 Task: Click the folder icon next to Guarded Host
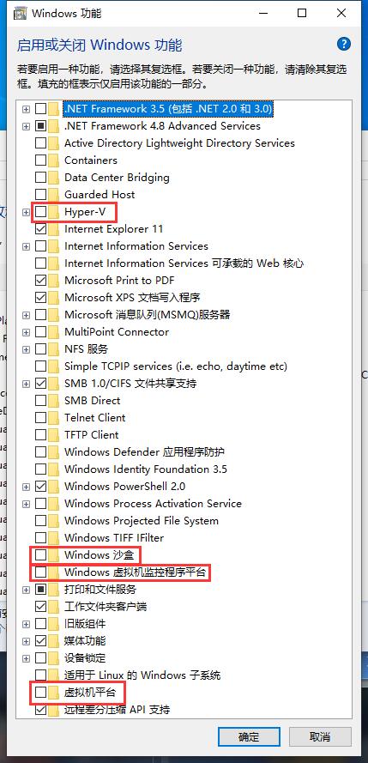54,195
